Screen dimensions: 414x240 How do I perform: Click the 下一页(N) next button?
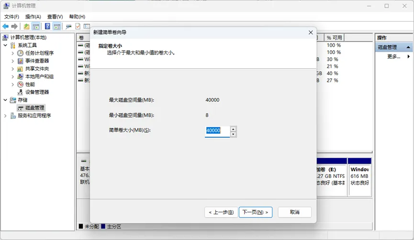[256, 212]
